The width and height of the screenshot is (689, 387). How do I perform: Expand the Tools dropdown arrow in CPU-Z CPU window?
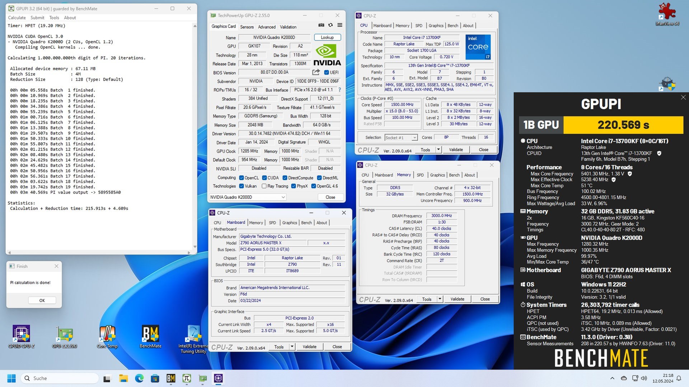tap(438, 150)
